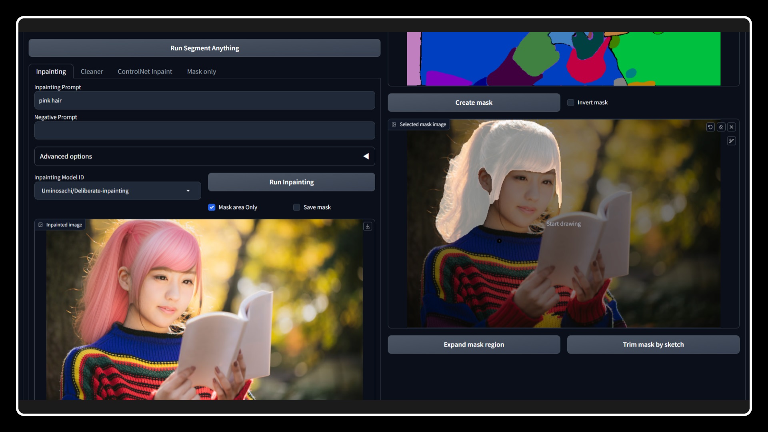Click the Run Inpainting button
The image size is (768, 432).
click(291, 182)
